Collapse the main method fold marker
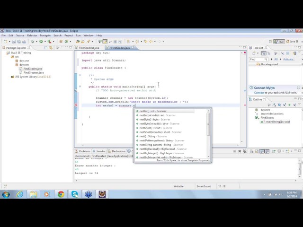Image resolution: width=303 pixels, height=227 pixels. click(x=80, y=87)
